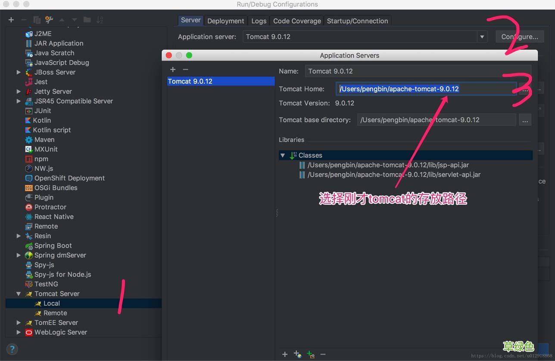
Task: Create a new configuration folder
Action: click(87, 20)
